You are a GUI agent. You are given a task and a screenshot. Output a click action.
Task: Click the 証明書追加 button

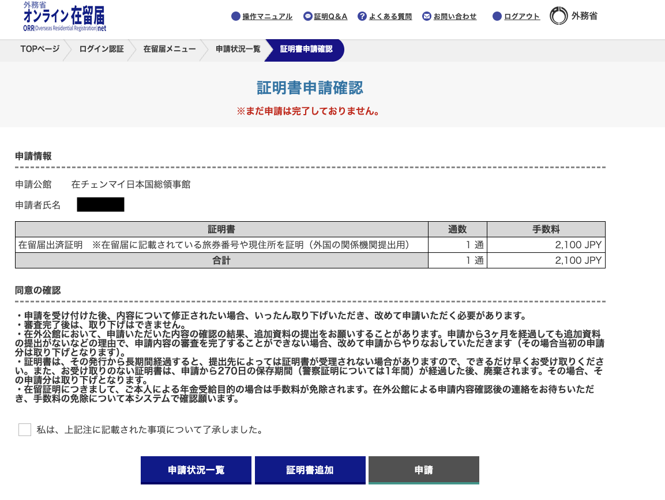(x=310, y=471)
